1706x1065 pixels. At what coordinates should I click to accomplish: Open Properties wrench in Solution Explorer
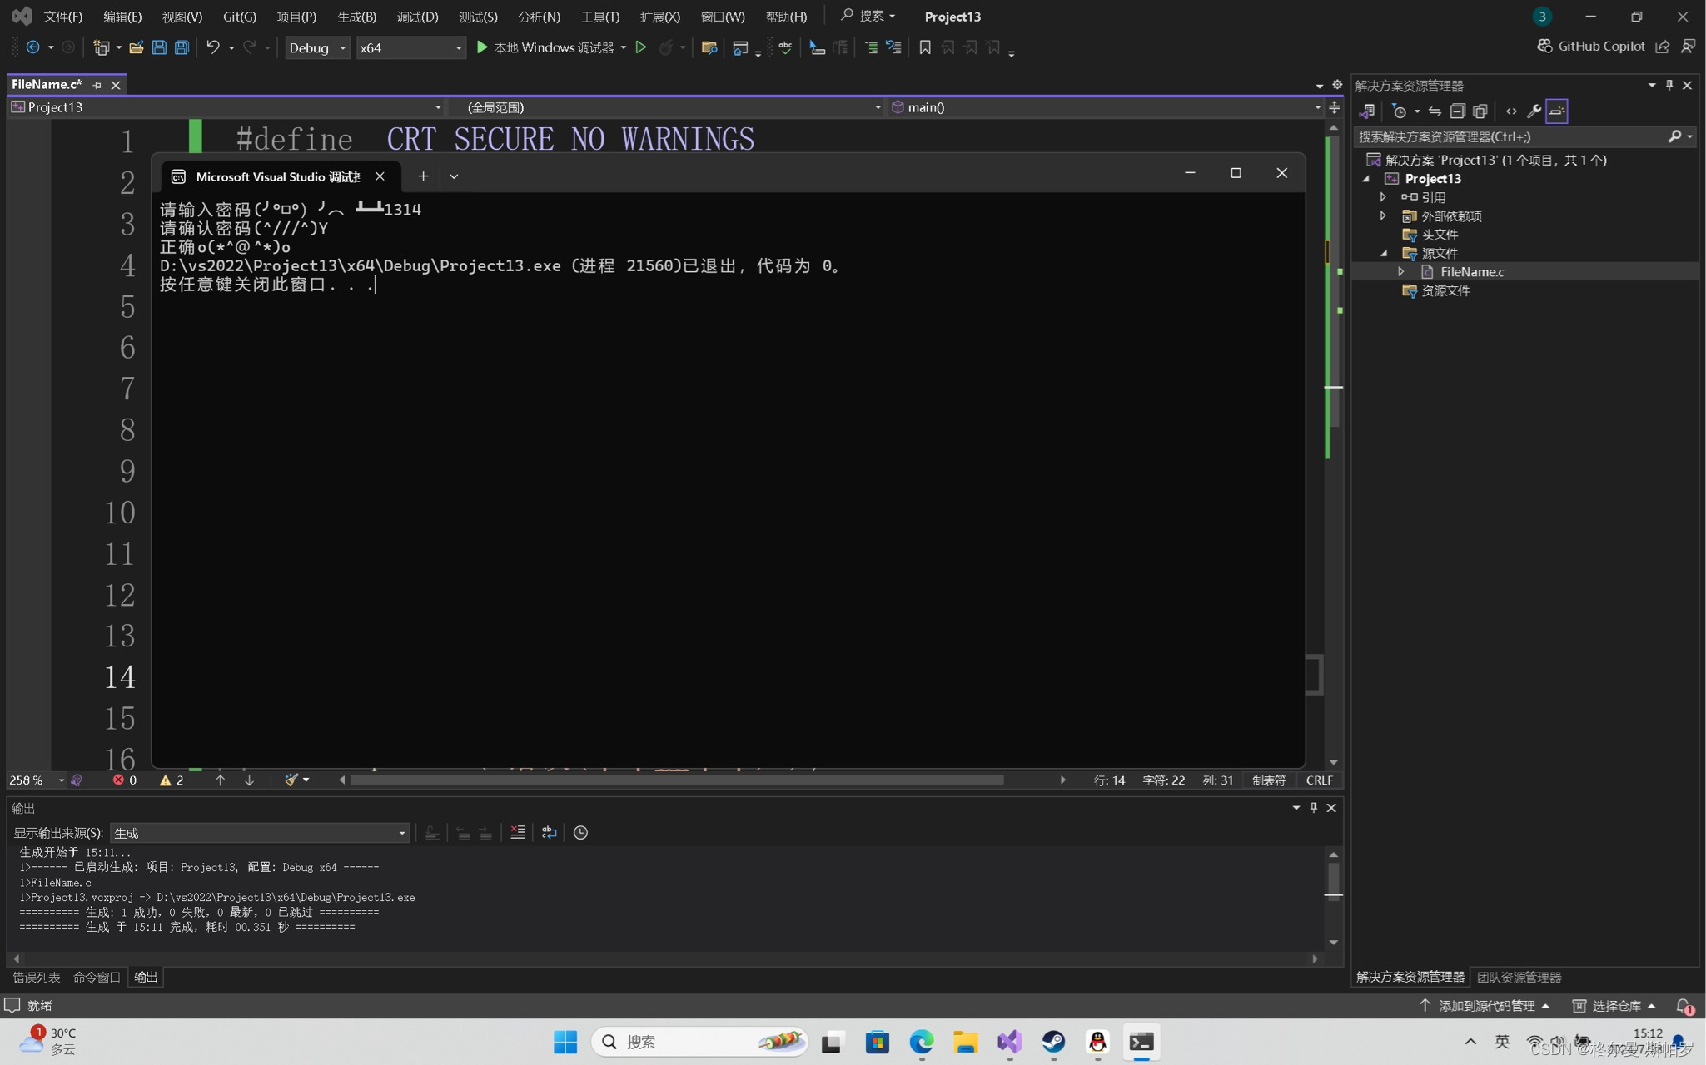click(1534, 111)
